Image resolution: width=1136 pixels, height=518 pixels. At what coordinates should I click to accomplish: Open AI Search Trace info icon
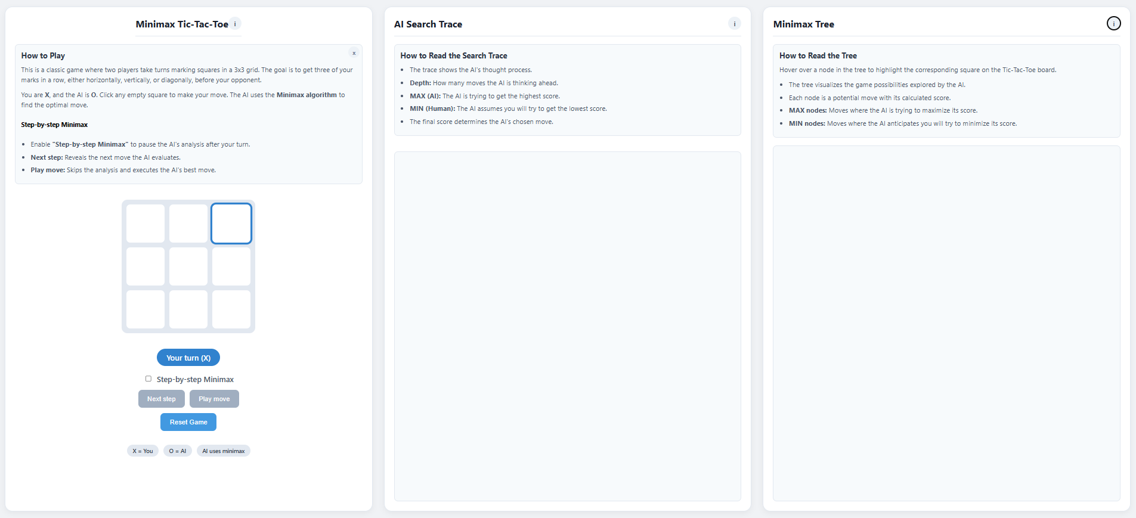coord(734,24)
